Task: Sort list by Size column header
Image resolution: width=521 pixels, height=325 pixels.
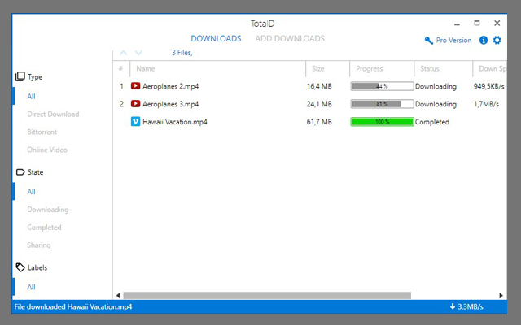Action: pos(318,69)
